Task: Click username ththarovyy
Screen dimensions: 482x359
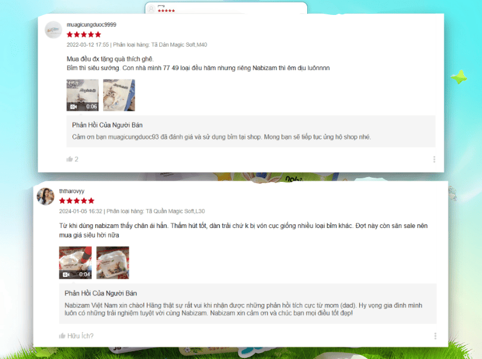Action: click(72, 191)
